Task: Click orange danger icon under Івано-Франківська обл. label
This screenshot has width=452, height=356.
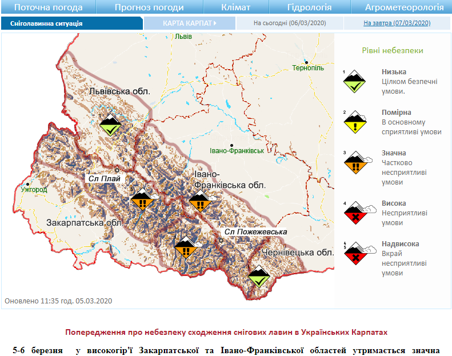Action: (x=200, y=201)
